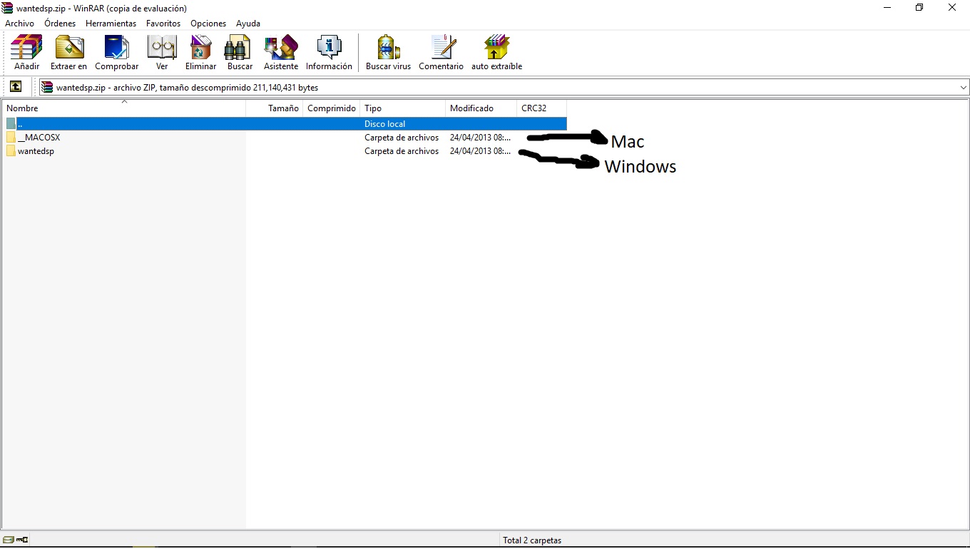Click the Eliminar delete icon
Screen dimensions: 970x549
(201, 48)
